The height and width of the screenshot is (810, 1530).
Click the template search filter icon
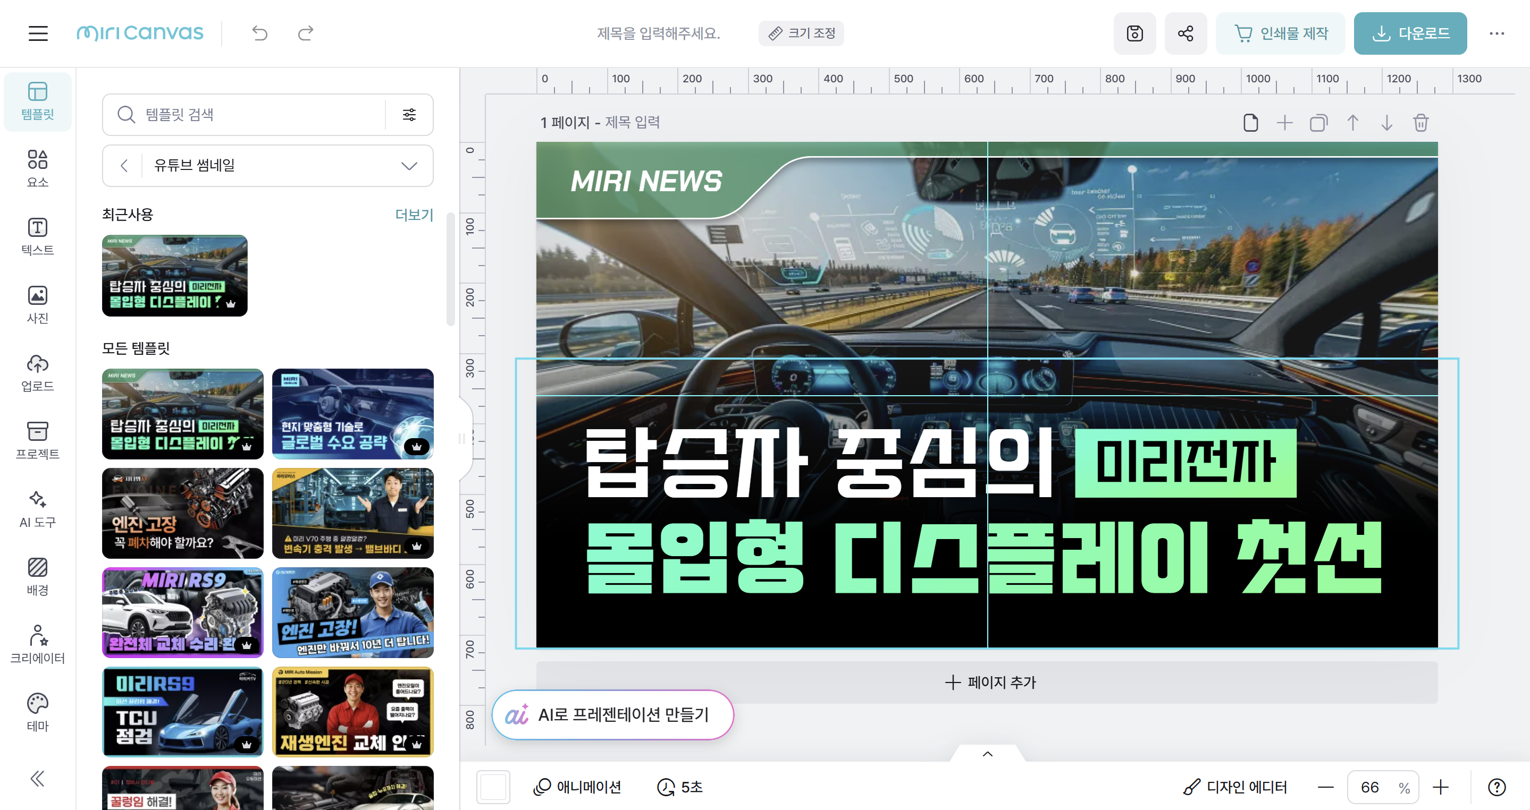(409, 115)
